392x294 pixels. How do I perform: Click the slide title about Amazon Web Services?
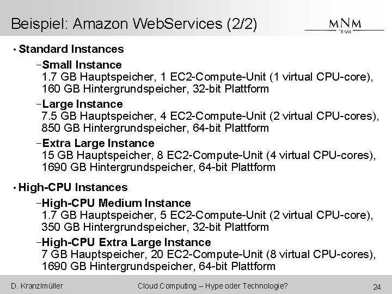(134, 24)
